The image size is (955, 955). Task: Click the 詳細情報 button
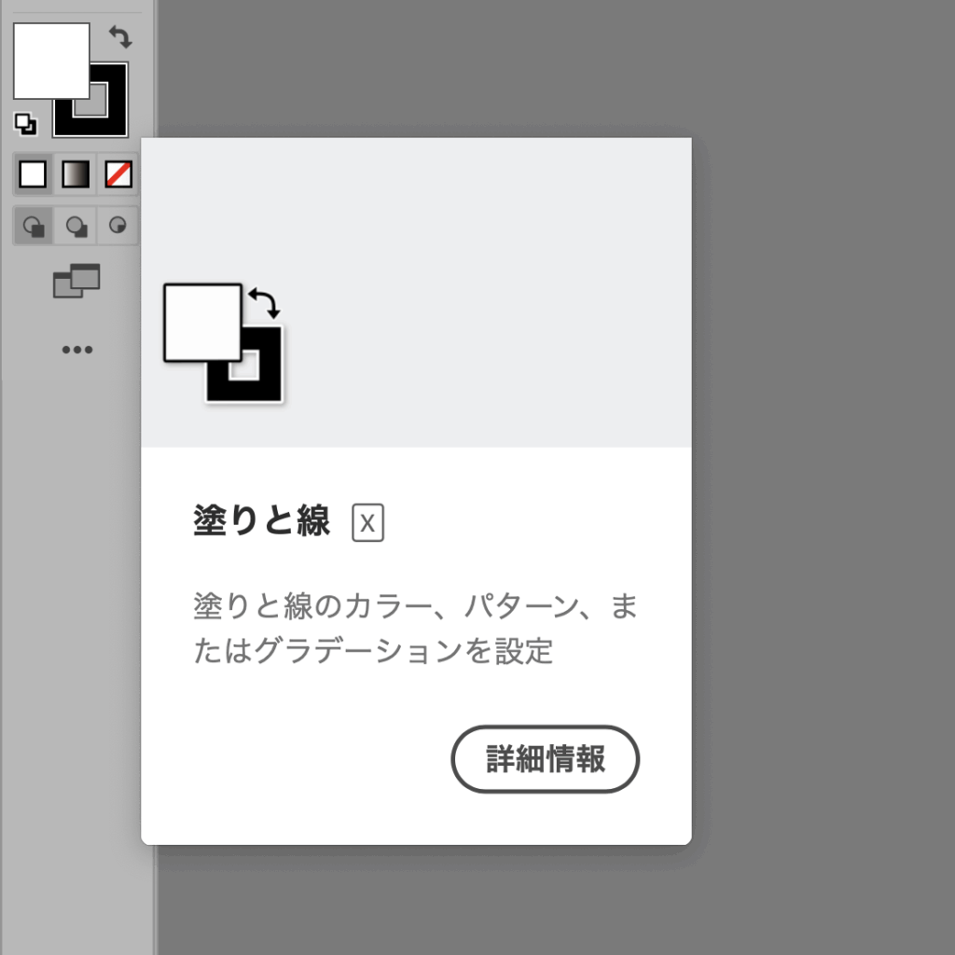545,759
